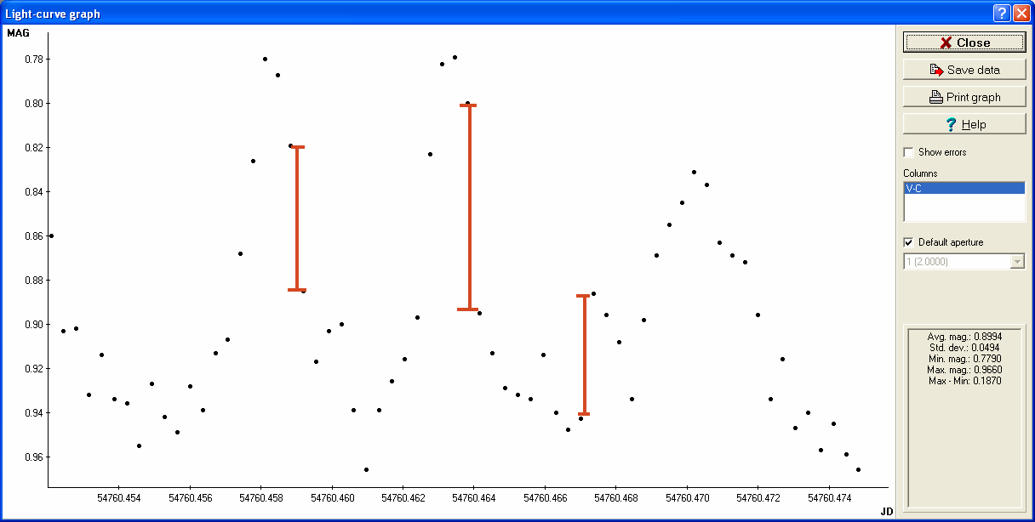Close the Light-curve graph window via title bar

1021,13
